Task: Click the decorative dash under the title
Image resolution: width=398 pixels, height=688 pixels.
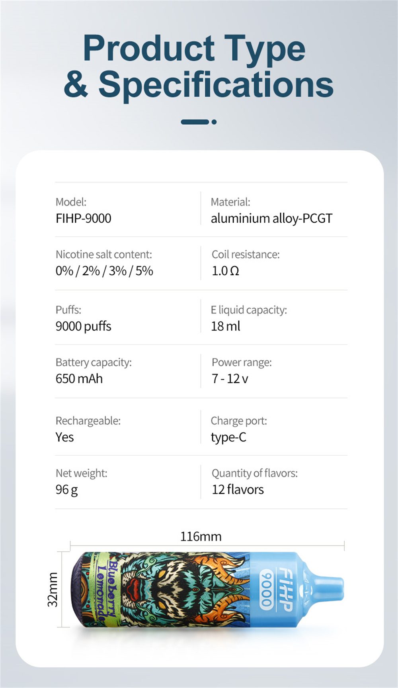Action: click(x=199, y=122)
